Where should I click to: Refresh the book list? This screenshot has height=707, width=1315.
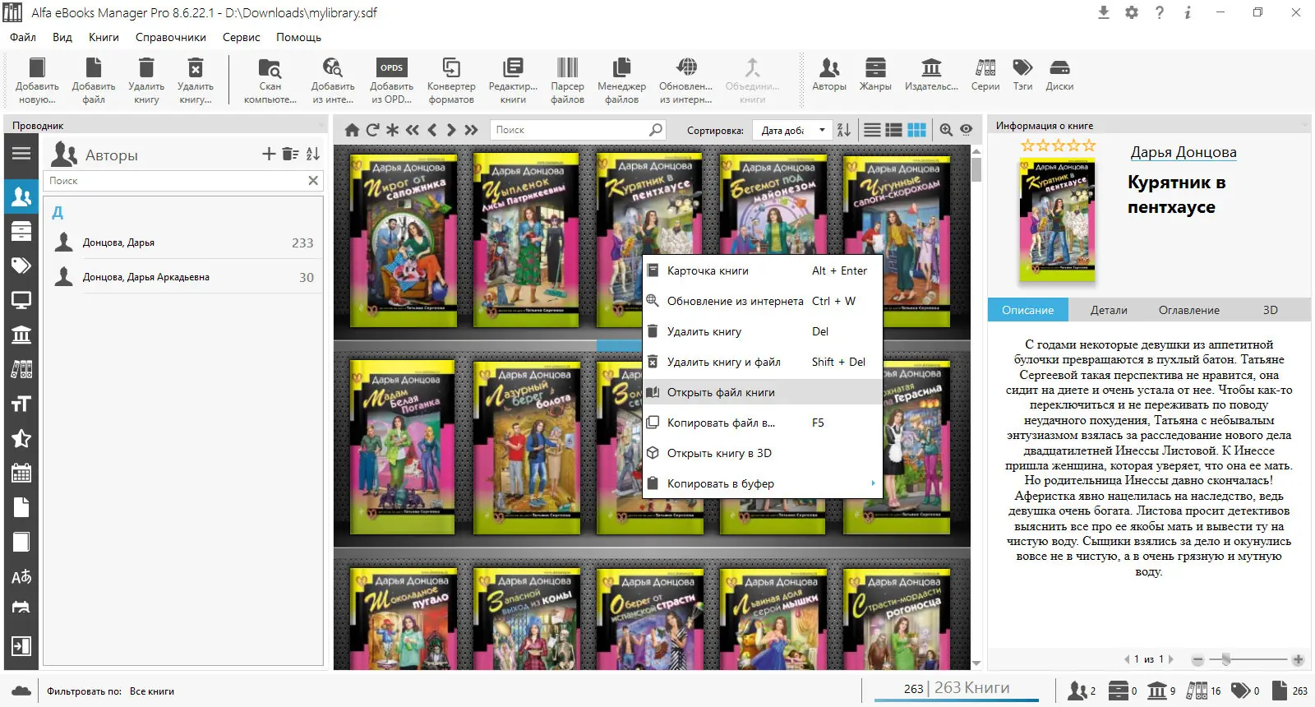click(x=372, y=130)
